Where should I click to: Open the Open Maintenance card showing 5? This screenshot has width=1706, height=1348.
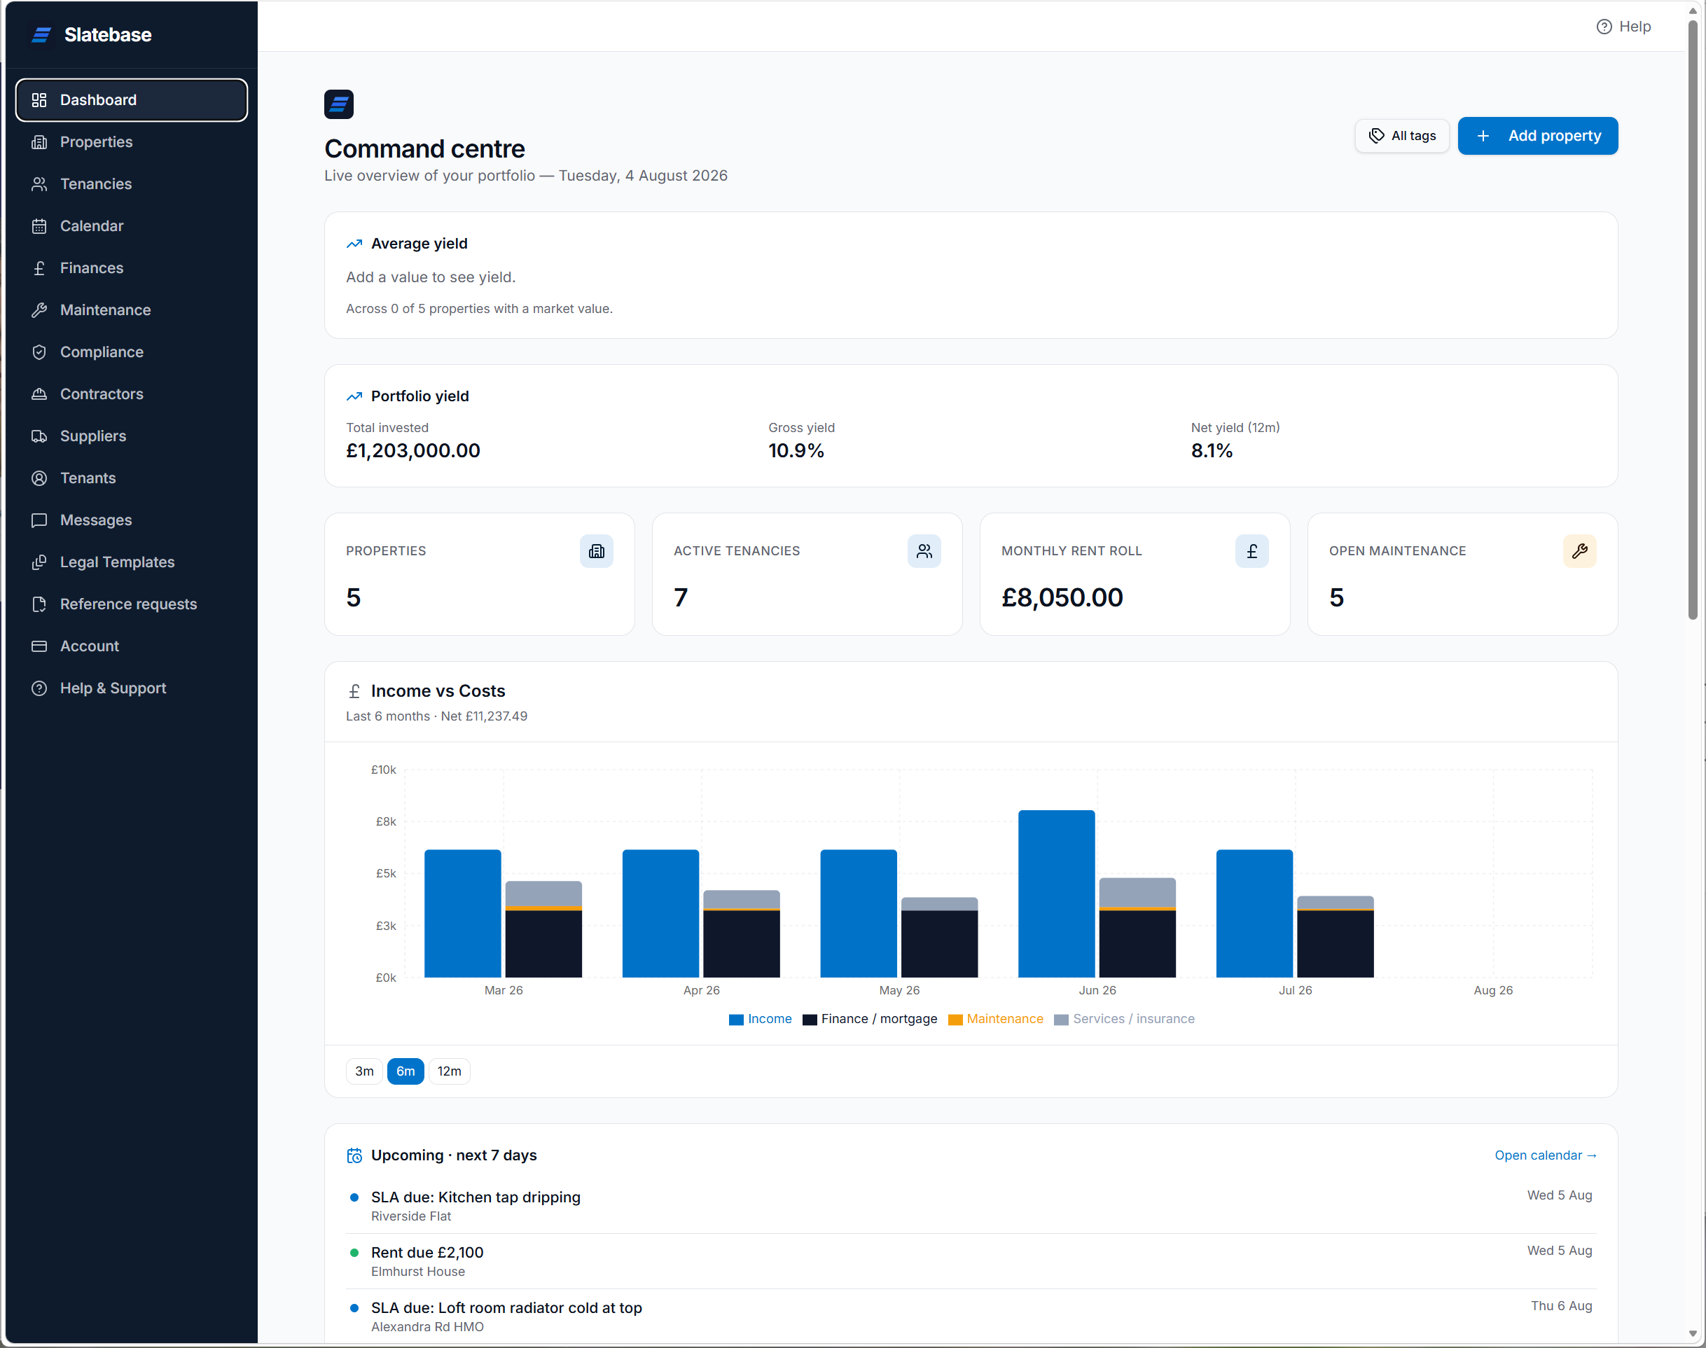coord(1462,574)
